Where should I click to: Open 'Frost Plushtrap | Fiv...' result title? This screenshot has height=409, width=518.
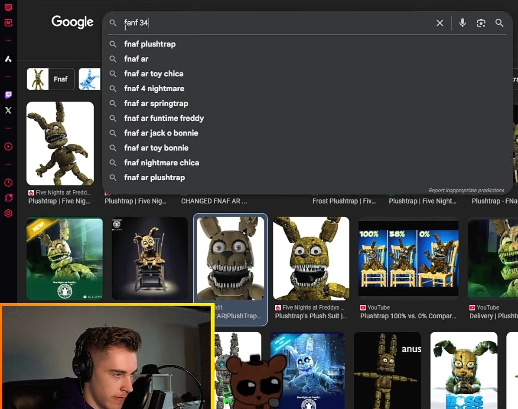point(344,201)
